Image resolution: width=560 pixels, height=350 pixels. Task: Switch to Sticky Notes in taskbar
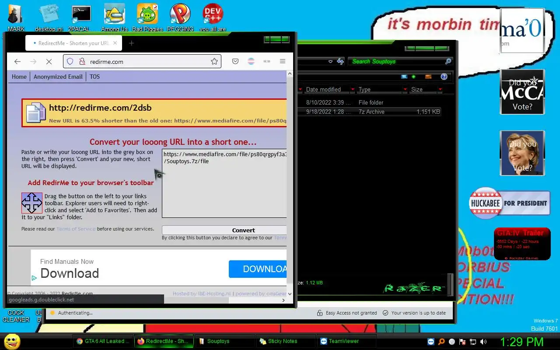tap(285, 341)
